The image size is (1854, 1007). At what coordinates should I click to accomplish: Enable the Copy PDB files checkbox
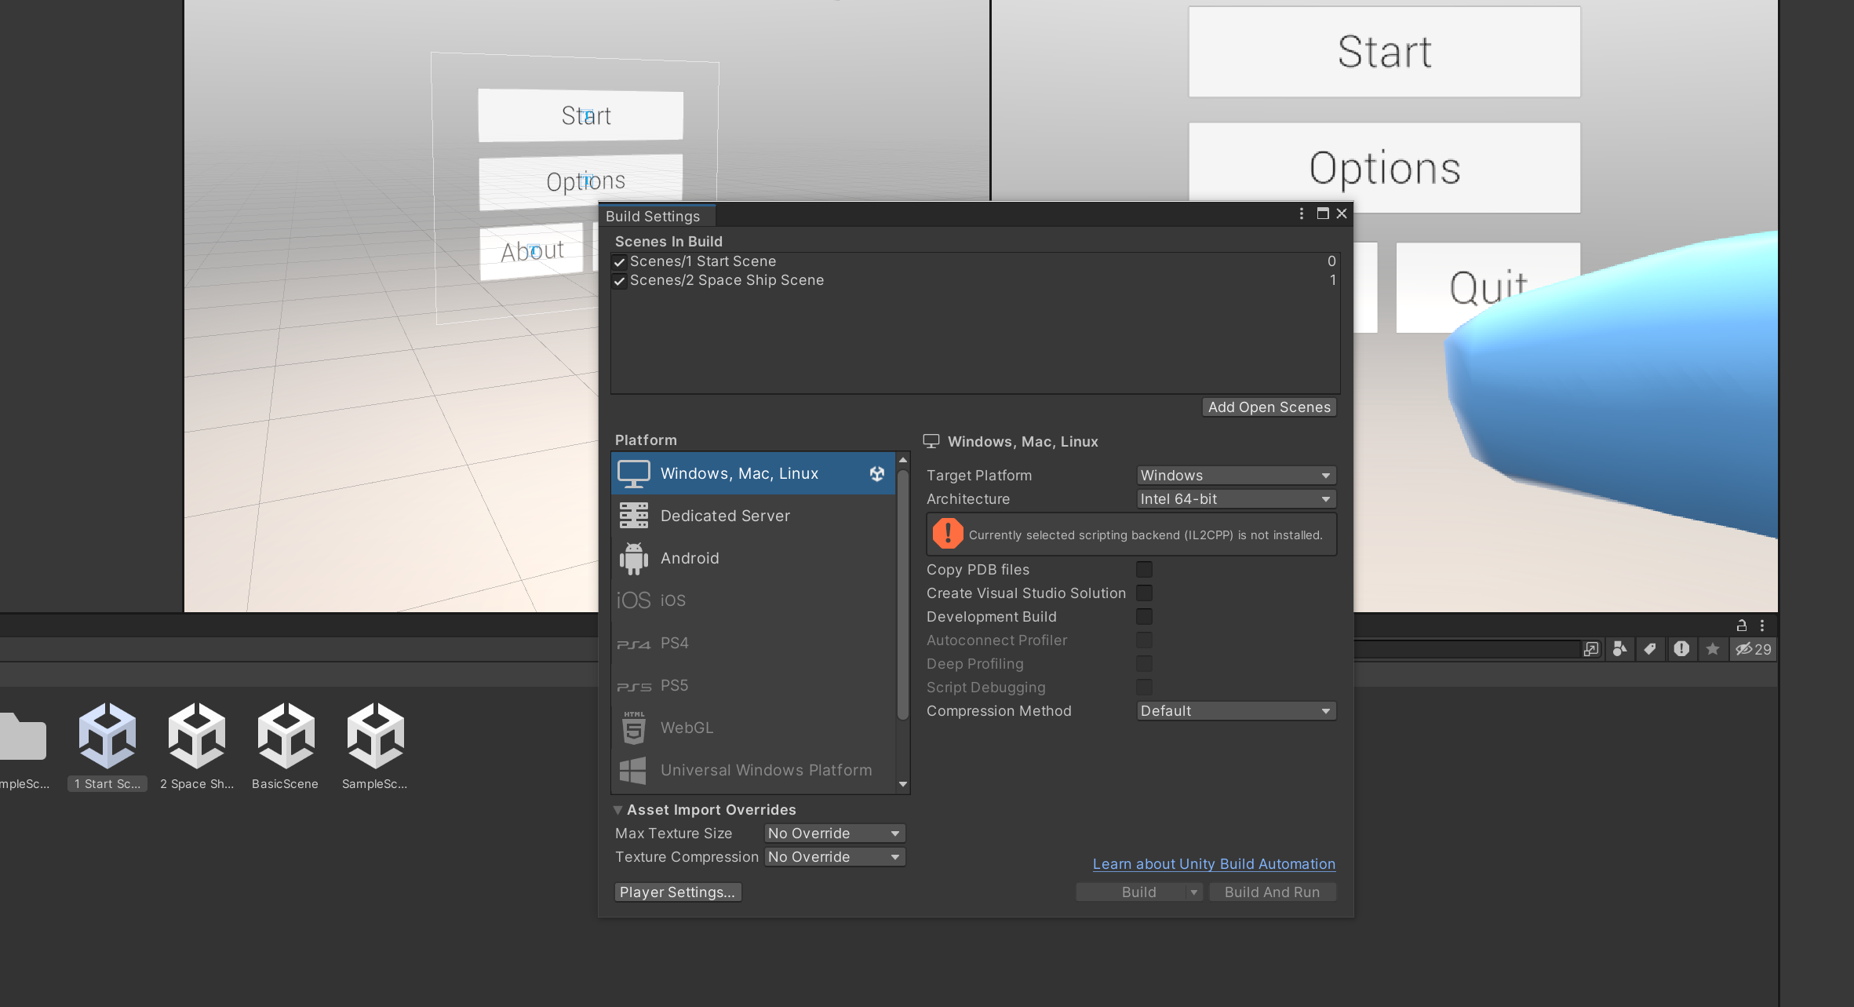[x=1145, y=570]
